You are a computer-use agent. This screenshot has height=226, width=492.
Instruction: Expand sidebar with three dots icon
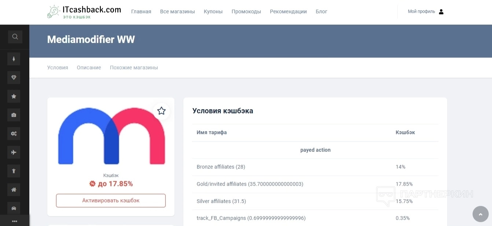click(x=15, y=221)
